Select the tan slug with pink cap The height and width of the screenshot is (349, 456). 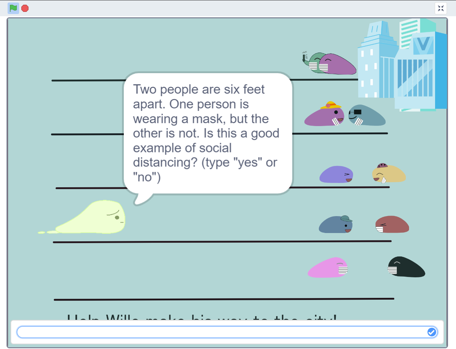pos(389,173)
